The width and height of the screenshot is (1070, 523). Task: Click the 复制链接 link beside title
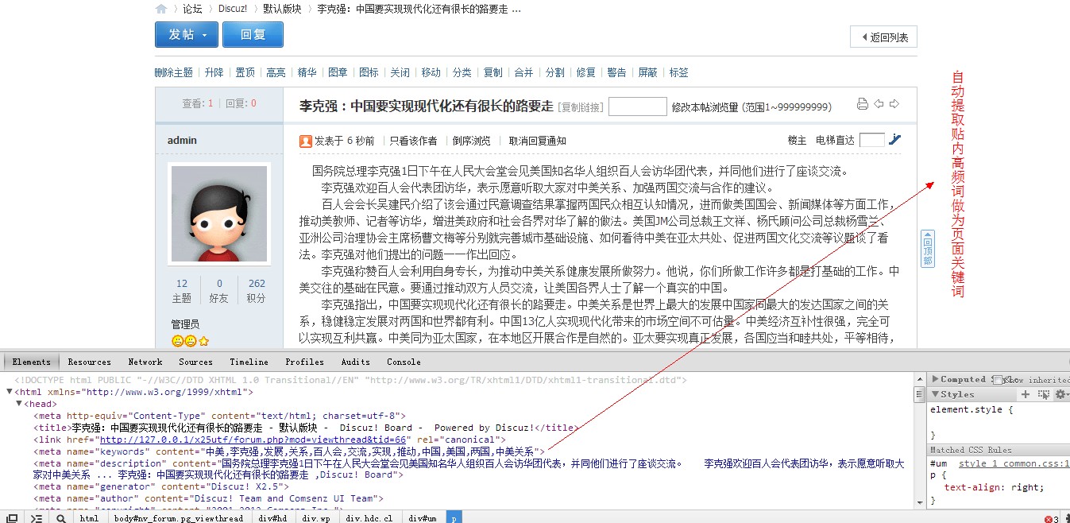click(581, 107)
